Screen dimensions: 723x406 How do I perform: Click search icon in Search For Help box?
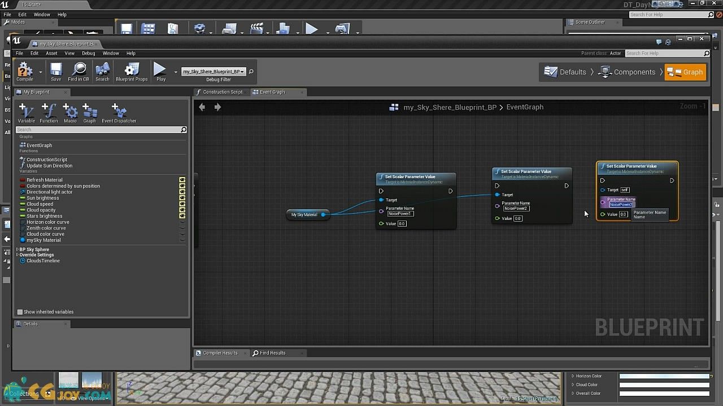706,53
